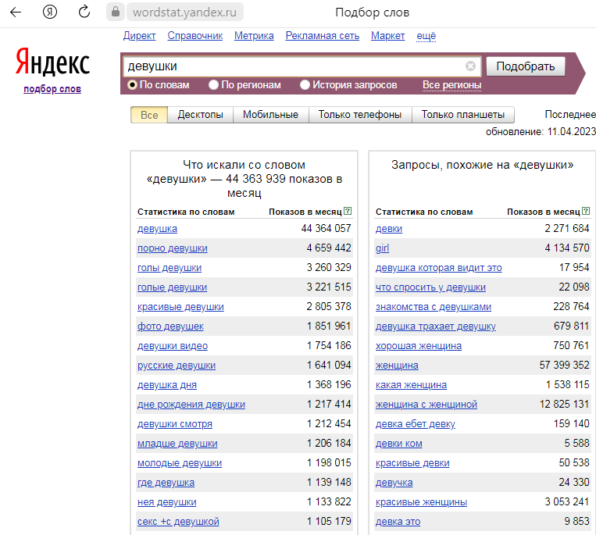Open the 'какая женщина' link
Viewport: 596px width, 535px height.
pyautogui.click(x=412, y=385)
